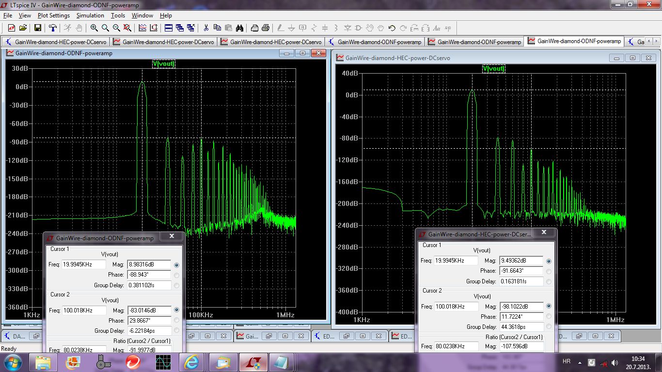This screenshot has height=372, width=662.
Task: Select Cursor 1 Mag radio in ODNF dialog
Action: pos(176,265)
